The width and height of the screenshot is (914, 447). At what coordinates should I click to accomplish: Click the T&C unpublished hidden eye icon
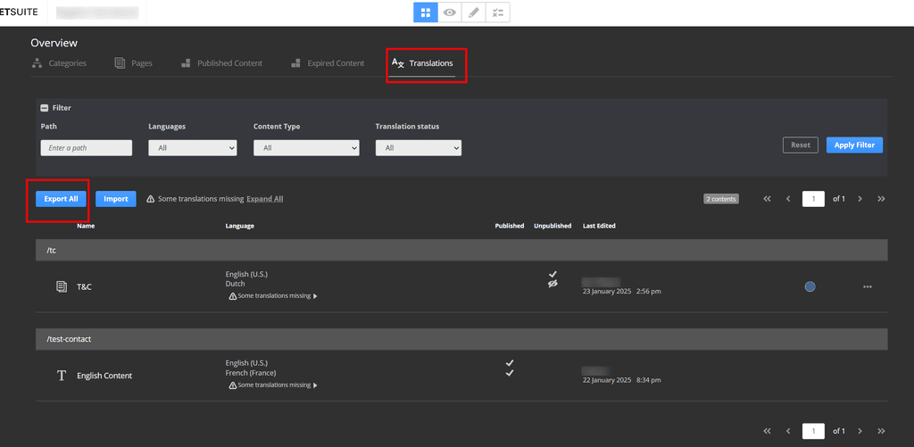[553, 283]
